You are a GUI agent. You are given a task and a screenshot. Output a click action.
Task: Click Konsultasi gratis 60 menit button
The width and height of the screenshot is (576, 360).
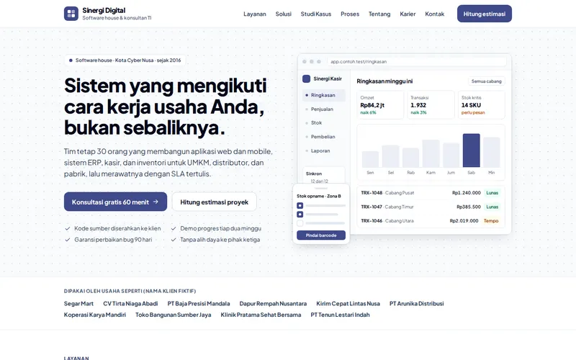pyautogui.click(x=115, y=202)
